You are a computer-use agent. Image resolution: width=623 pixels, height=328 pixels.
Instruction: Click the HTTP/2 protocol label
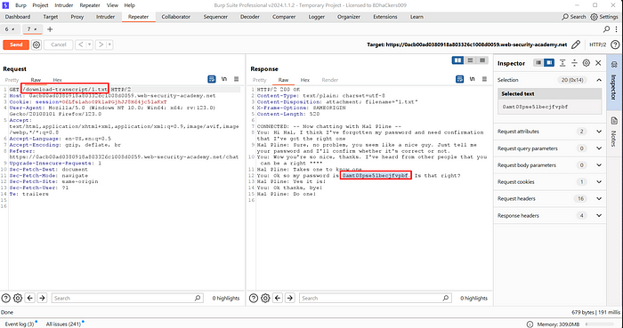point(597,44)
